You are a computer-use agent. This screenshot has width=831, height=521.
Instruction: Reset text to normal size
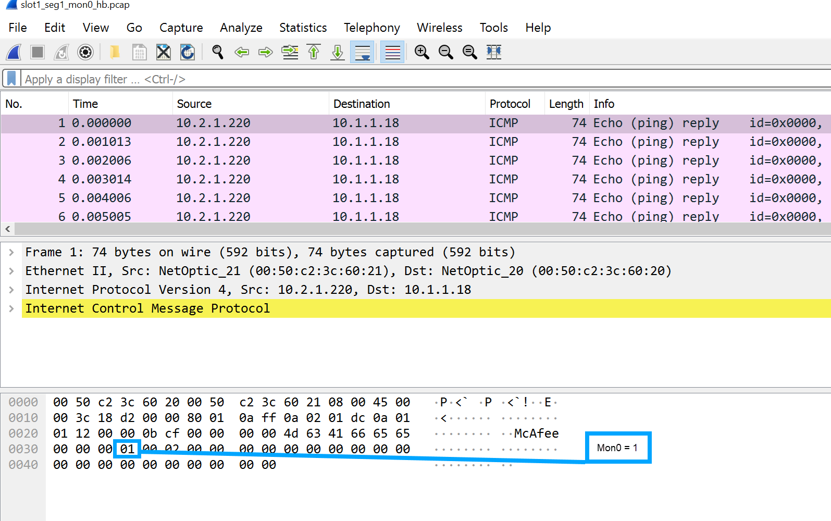pyautogui.click(x=469, y=52)
